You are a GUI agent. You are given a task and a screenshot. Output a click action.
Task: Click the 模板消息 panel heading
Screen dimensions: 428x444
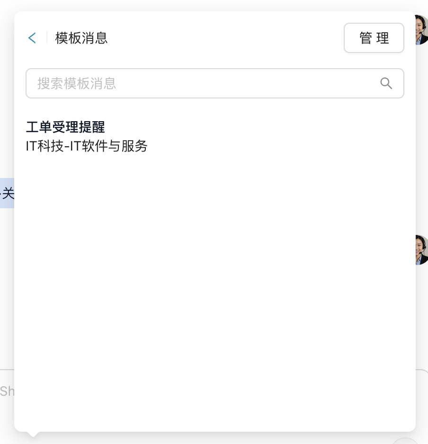pos(81,38)
